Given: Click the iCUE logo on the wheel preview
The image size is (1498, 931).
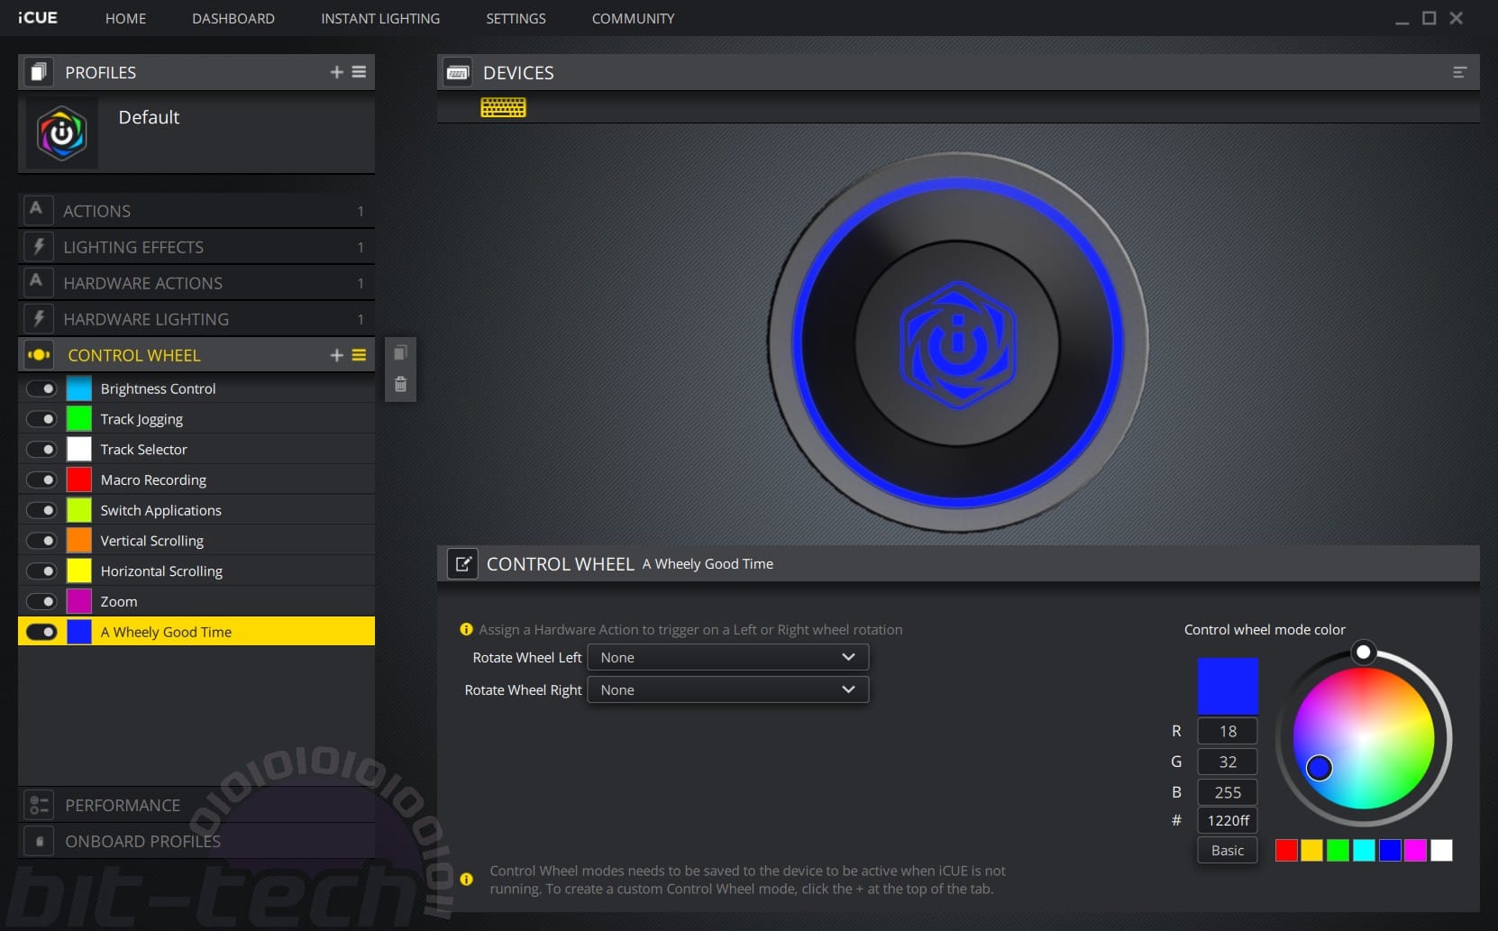Looking at the screenshot, I should coord(958,344).
